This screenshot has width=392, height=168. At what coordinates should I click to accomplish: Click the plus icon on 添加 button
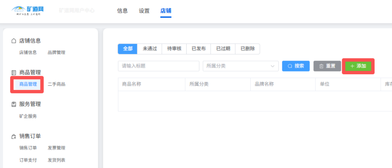(x=352, y=66)
